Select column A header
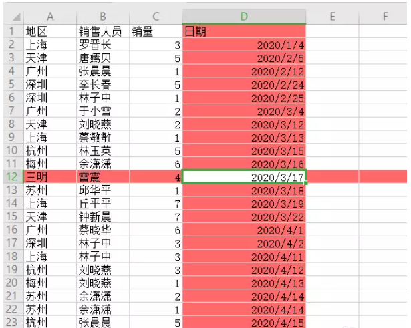 coord(50,17)
